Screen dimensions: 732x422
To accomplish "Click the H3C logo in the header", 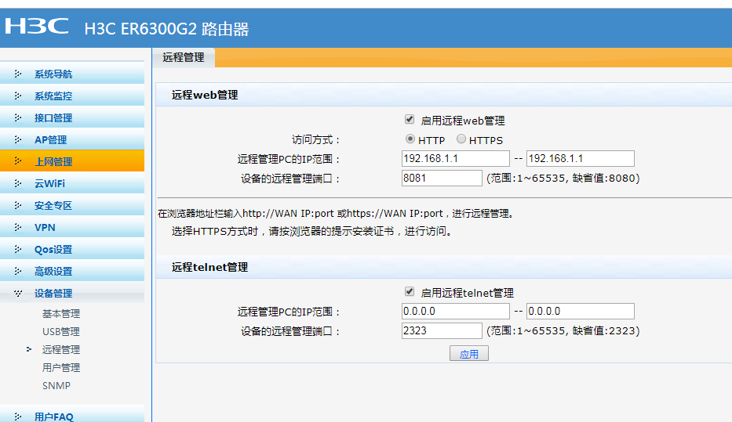I will tap(36, 26).
